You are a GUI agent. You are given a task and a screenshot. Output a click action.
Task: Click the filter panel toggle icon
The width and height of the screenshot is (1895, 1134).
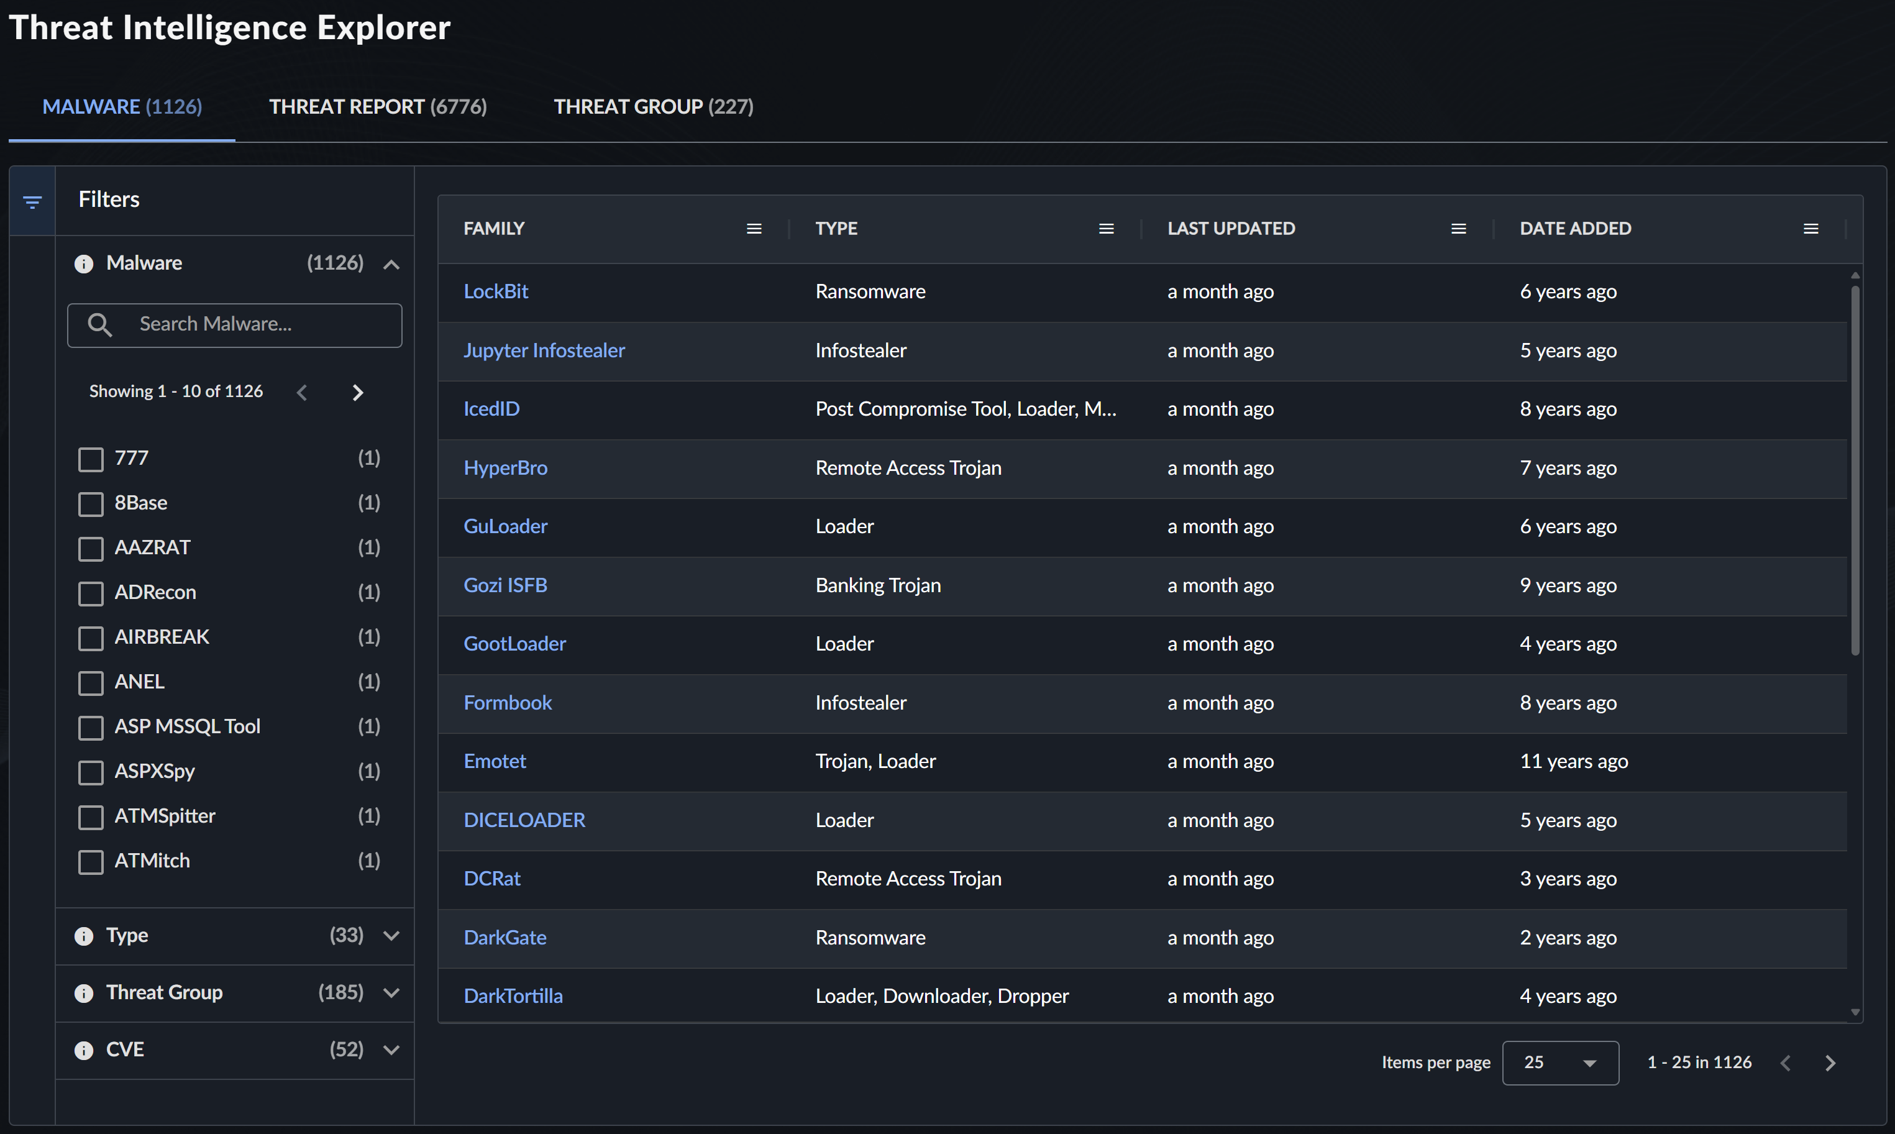pos(32,202)
